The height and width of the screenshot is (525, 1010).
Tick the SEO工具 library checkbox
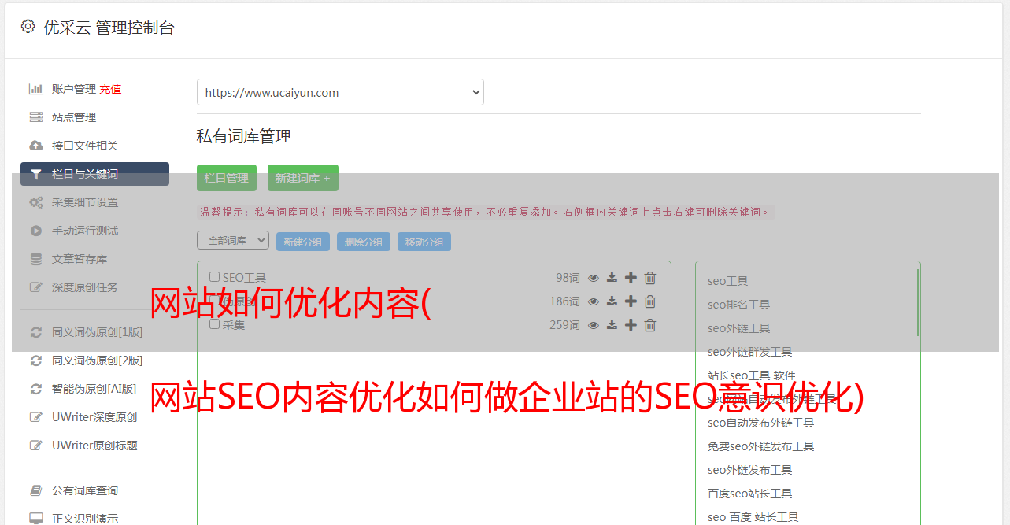pos(214,277)
